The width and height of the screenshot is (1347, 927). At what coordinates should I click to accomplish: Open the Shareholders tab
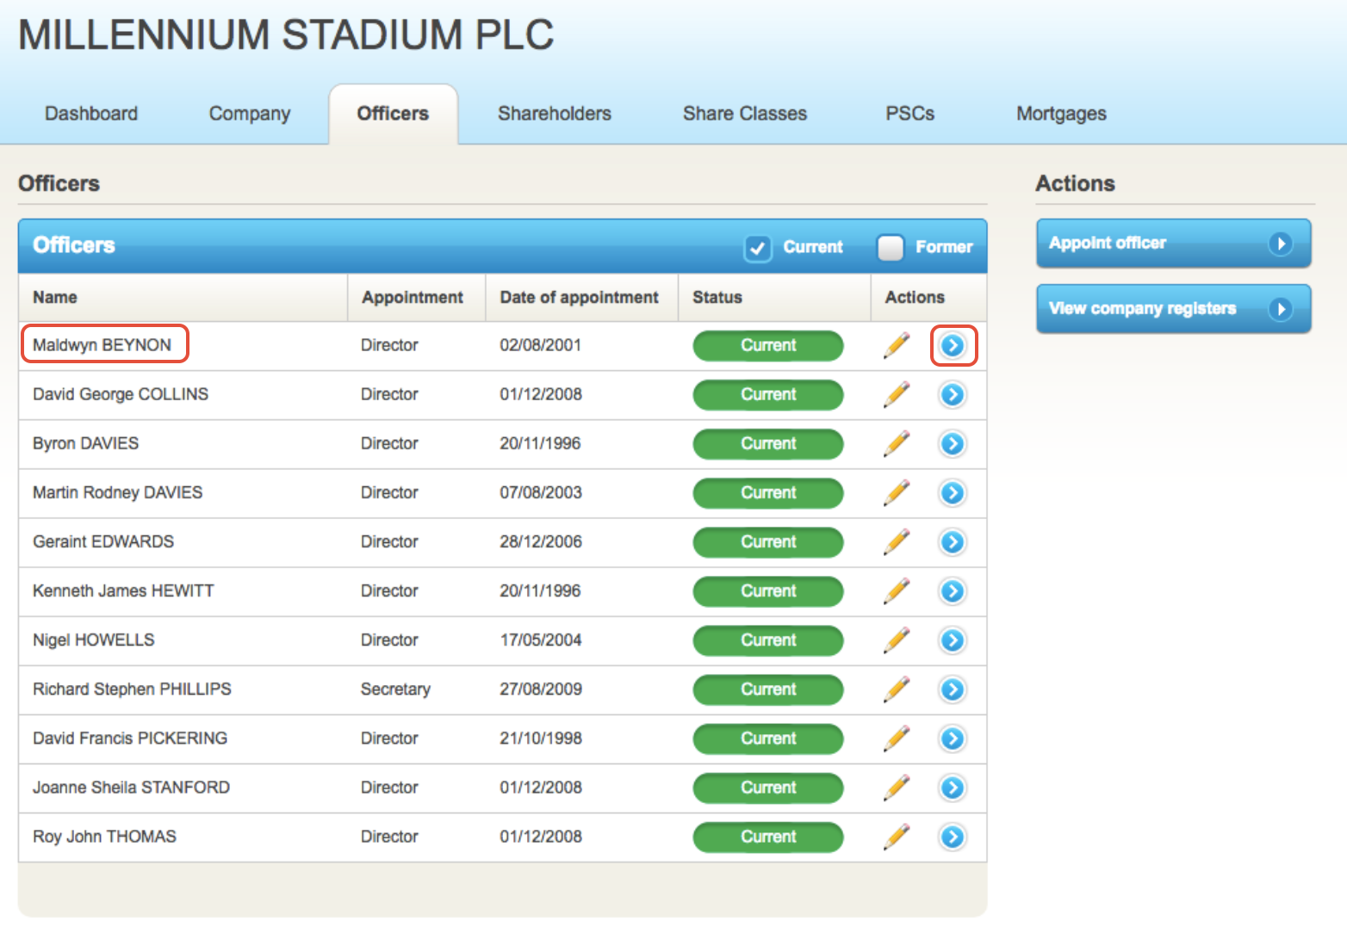pos(555,114)
